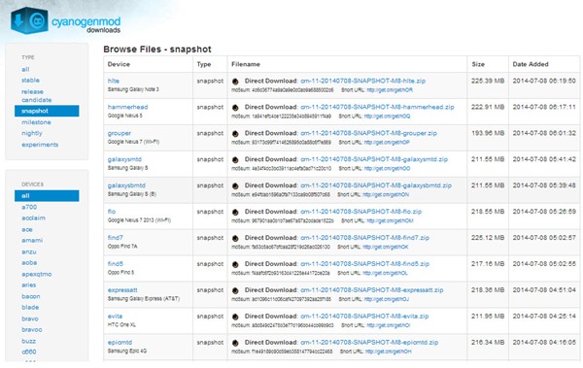583x368 pixels.
Task: Click torrent icon in galaxysbmtd row
Action: [235, 185]
